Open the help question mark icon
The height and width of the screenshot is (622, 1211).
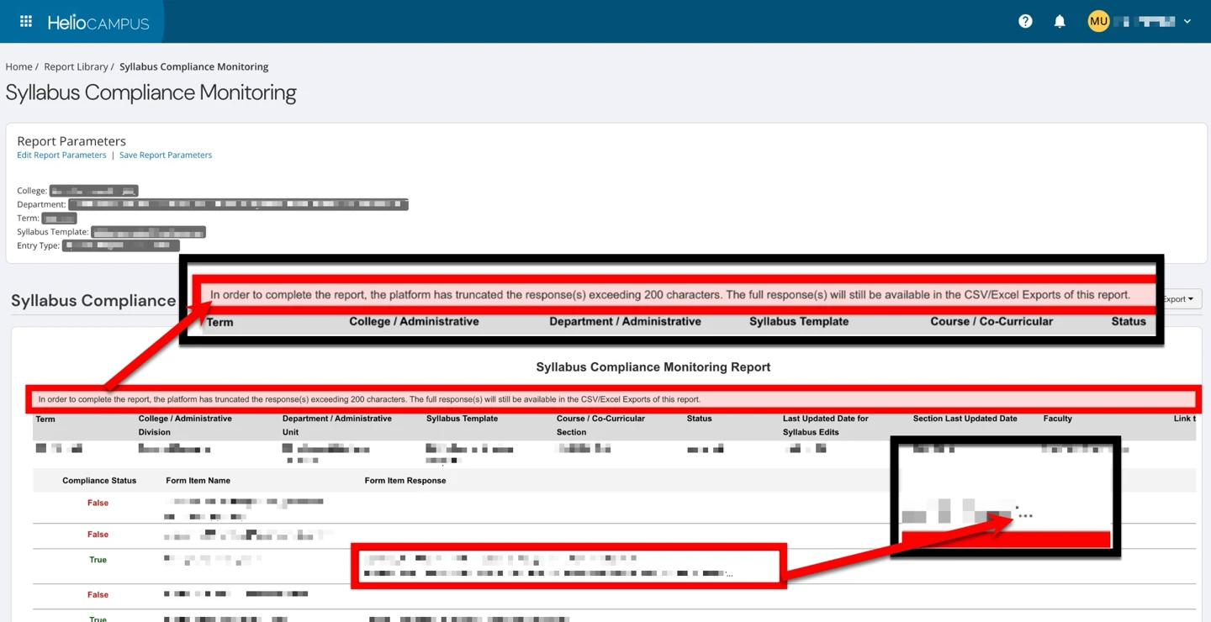click(x=1025, y=21)
